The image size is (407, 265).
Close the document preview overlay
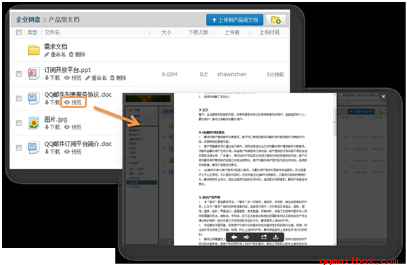pos(383,96)
